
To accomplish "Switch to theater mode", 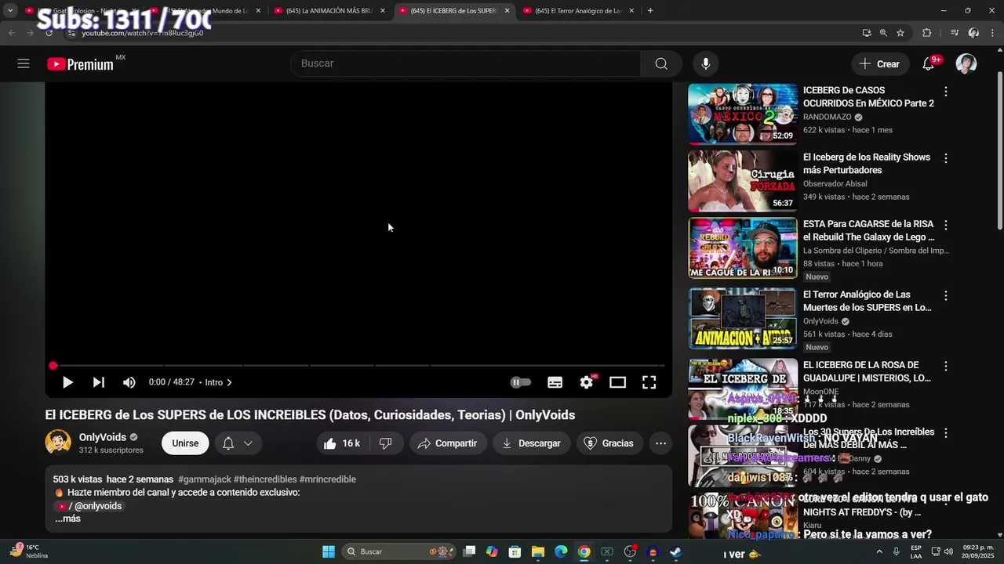I will [x=618, y=382].
